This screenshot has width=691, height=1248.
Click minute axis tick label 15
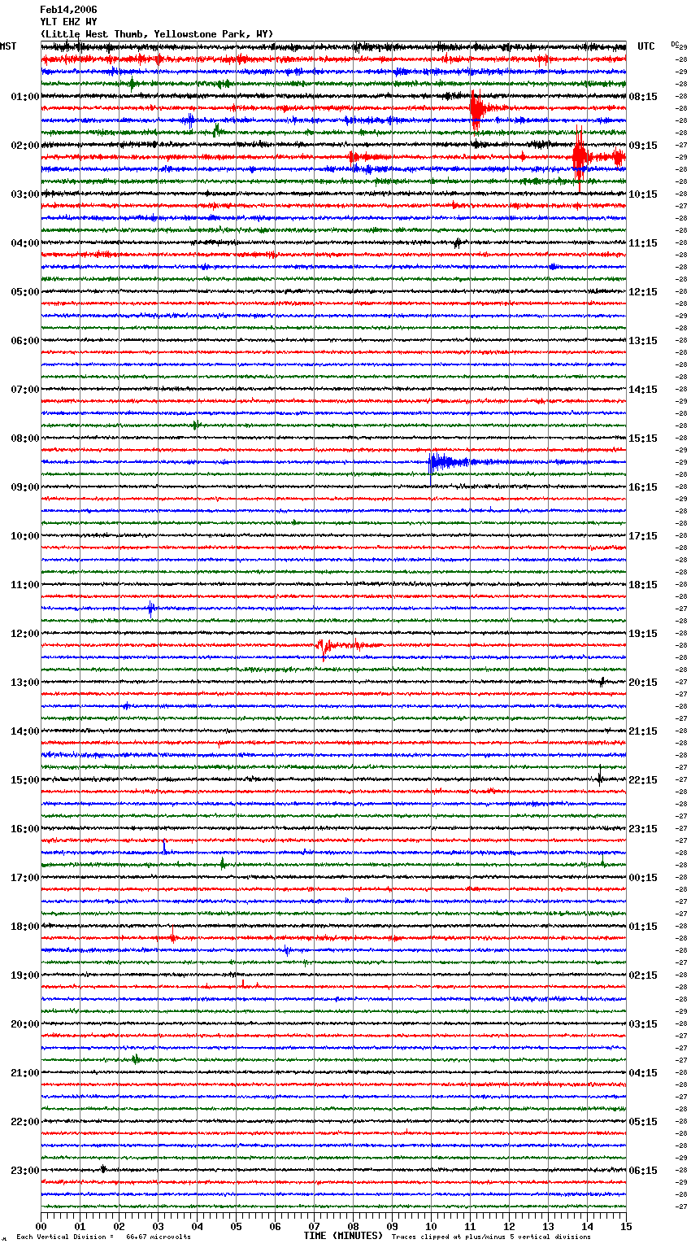pyautogui.click(x=626, y=1226)
